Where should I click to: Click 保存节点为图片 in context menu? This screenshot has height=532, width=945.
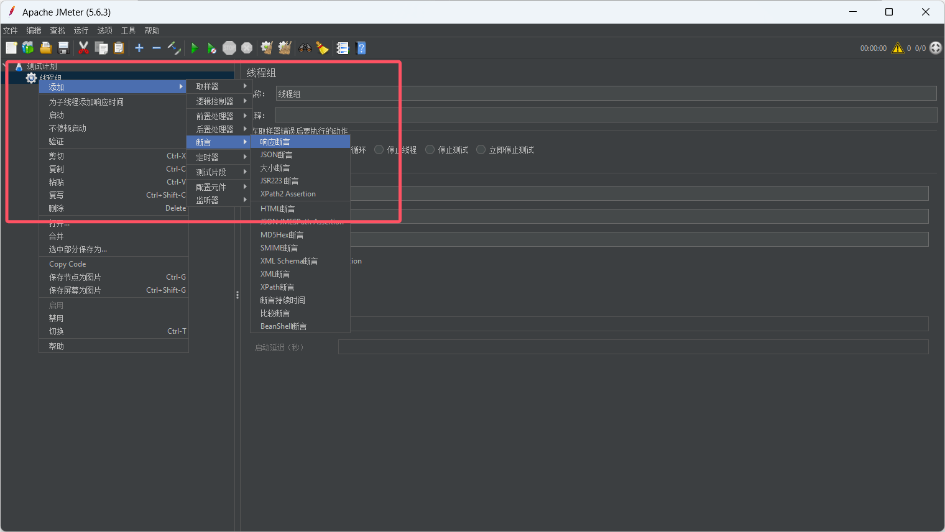[x=113, y=277]
